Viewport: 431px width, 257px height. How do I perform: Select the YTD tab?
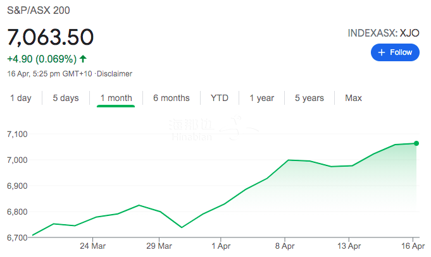(220, 98)
